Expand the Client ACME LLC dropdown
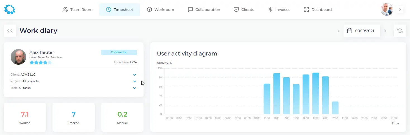Screen dimensions: 410x135 click(135, 75)
